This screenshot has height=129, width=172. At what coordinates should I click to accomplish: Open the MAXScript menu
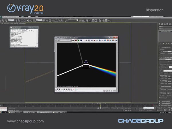coord(69,18)
